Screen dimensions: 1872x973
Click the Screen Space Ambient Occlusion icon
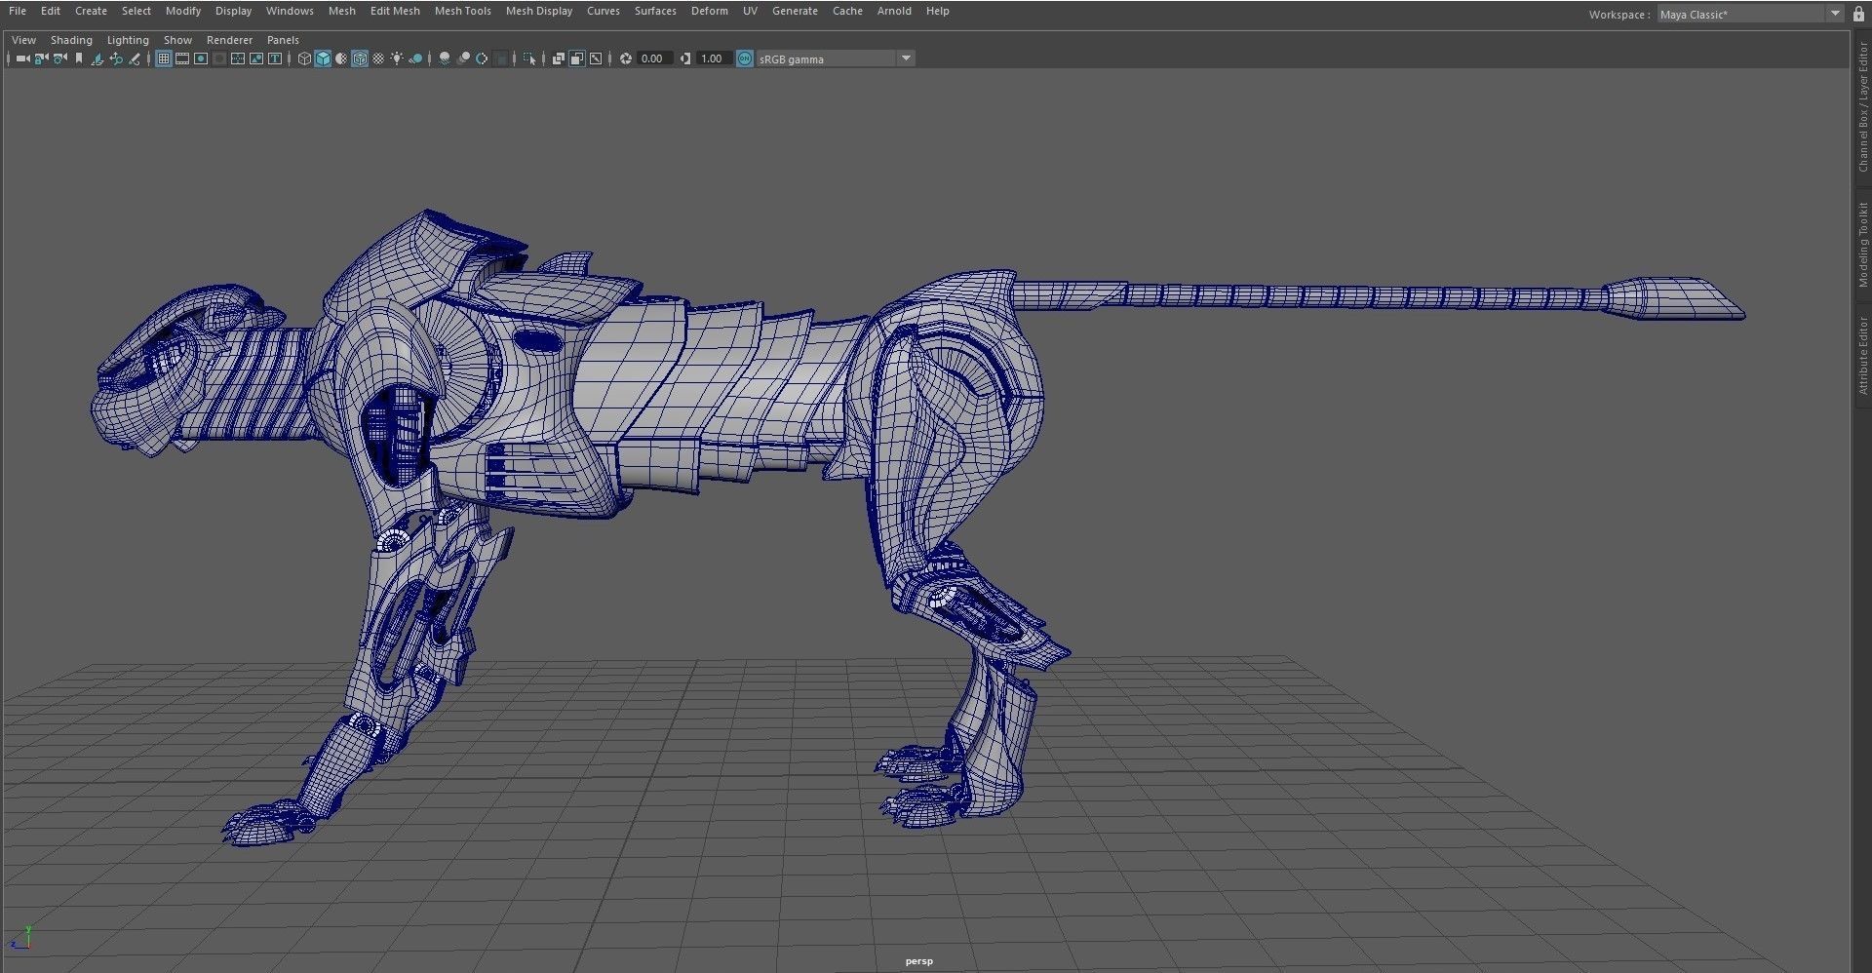coord(445,58)
